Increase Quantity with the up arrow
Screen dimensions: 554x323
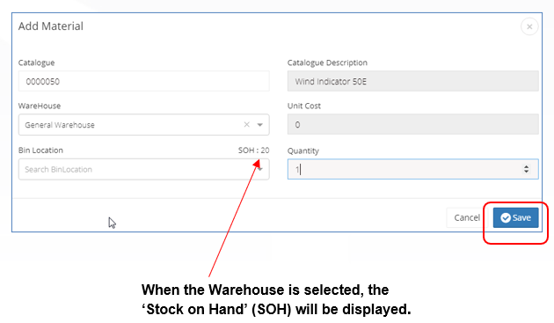pos(527,166)
